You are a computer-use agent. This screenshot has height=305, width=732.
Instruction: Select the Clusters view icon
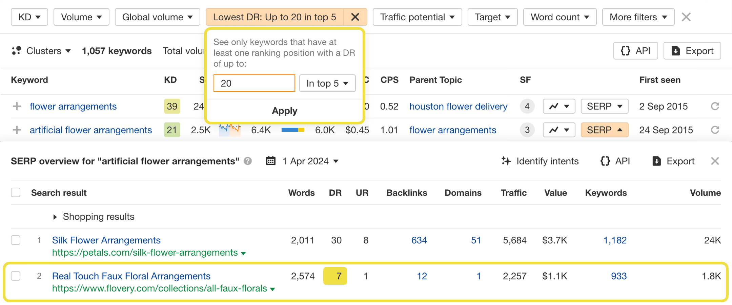click(x=16, y=51)
